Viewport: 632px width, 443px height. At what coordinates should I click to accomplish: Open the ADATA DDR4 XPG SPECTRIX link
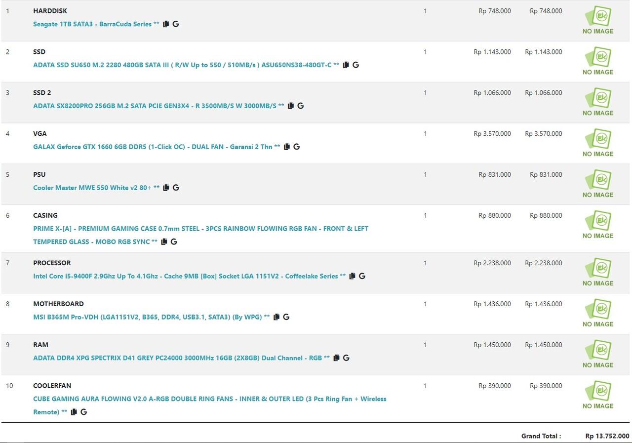181,359
